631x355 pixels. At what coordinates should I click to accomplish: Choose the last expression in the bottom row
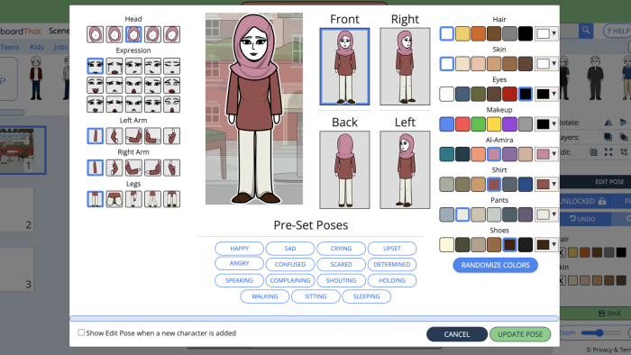[x=172, y=105]
